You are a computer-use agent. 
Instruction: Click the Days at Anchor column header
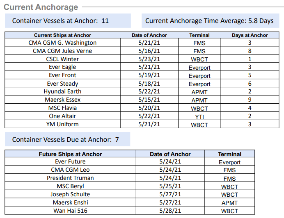pyautogui.click(x=250, y=35)
